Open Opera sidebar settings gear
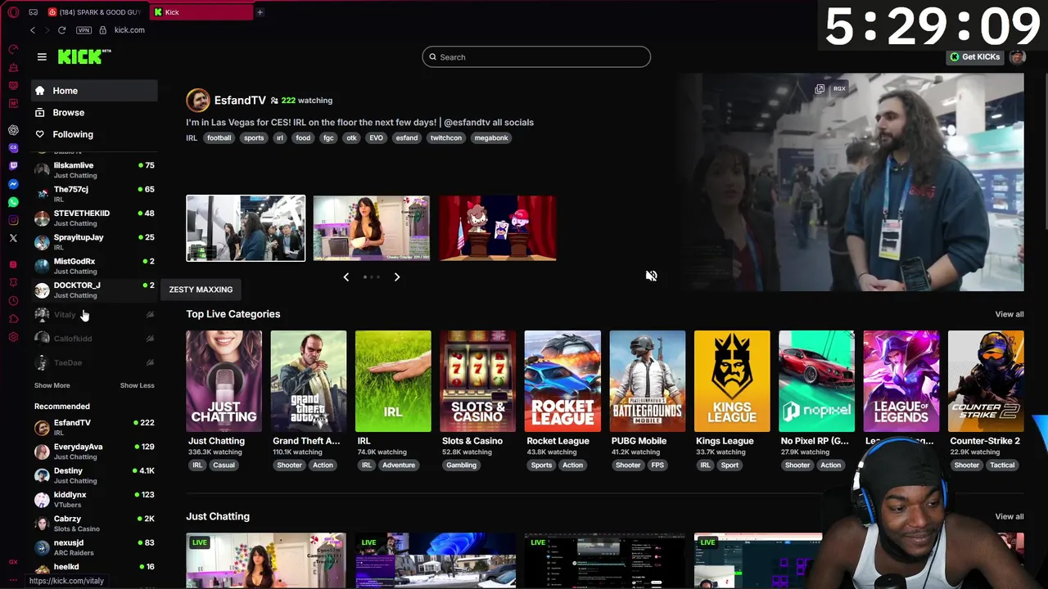The image size is (1048, 589). [13, 337]
